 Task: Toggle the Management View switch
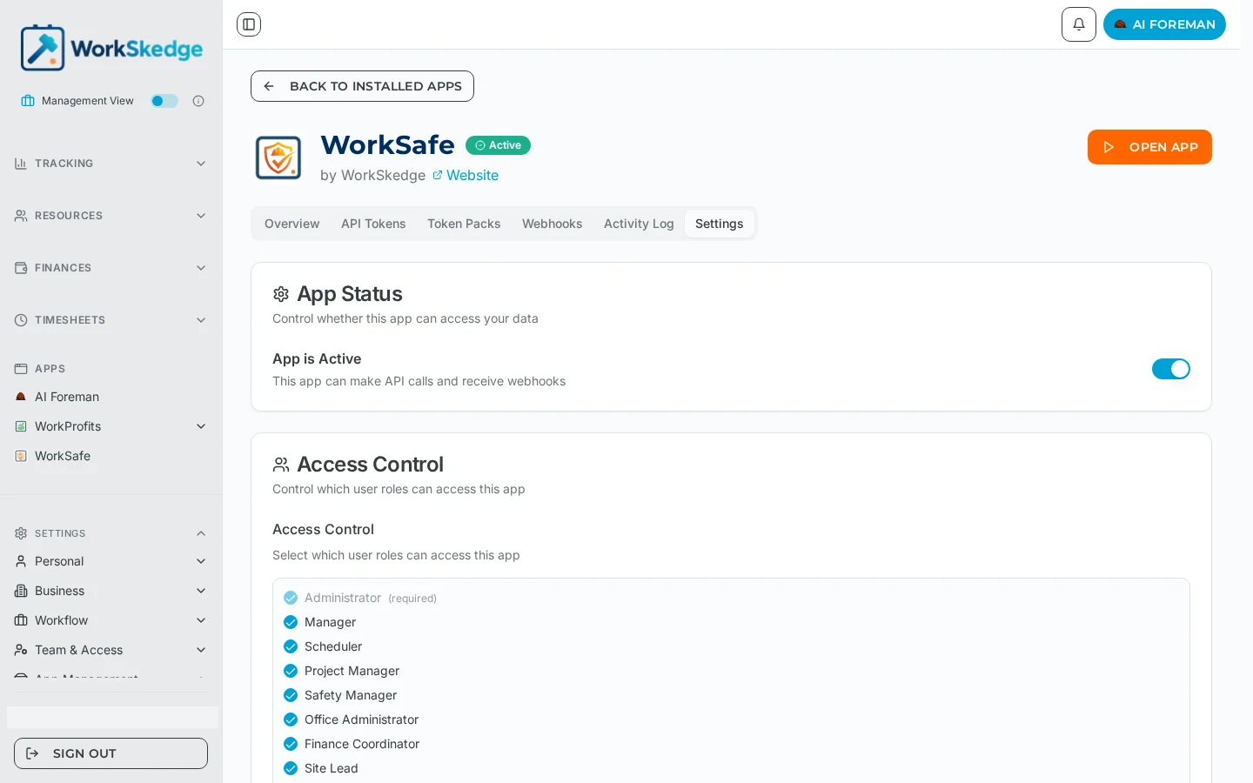click(x=164, y=101)
